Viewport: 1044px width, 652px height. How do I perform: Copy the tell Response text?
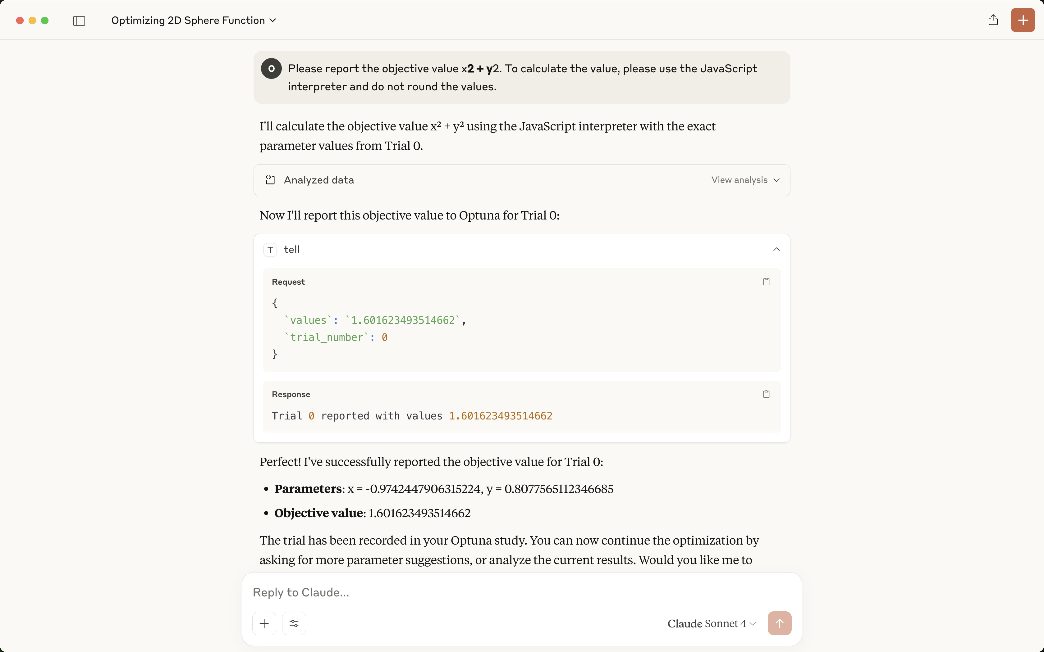point(766,394)
